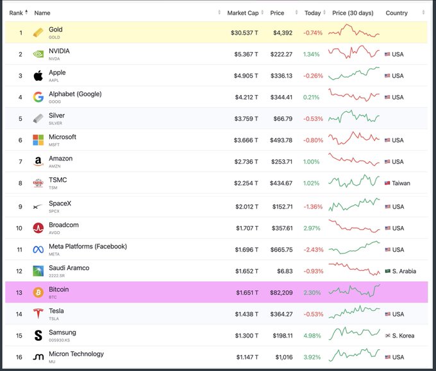Click the Google G logo
Image resolution: width=436 pixels, height=371 pixels.
point(38,97)
